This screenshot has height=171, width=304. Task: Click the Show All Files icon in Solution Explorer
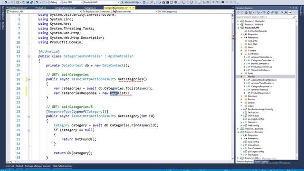pyautogui.click(x=276, y=12)
